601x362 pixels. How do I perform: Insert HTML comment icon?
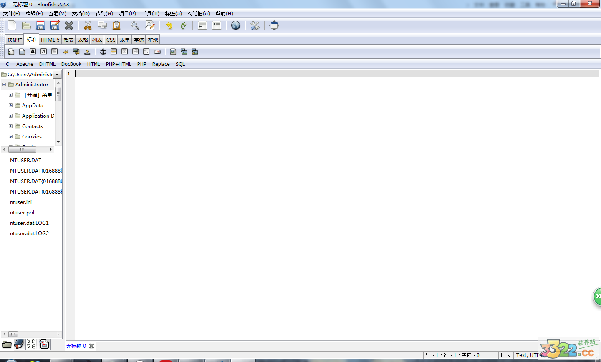(146, 52)
